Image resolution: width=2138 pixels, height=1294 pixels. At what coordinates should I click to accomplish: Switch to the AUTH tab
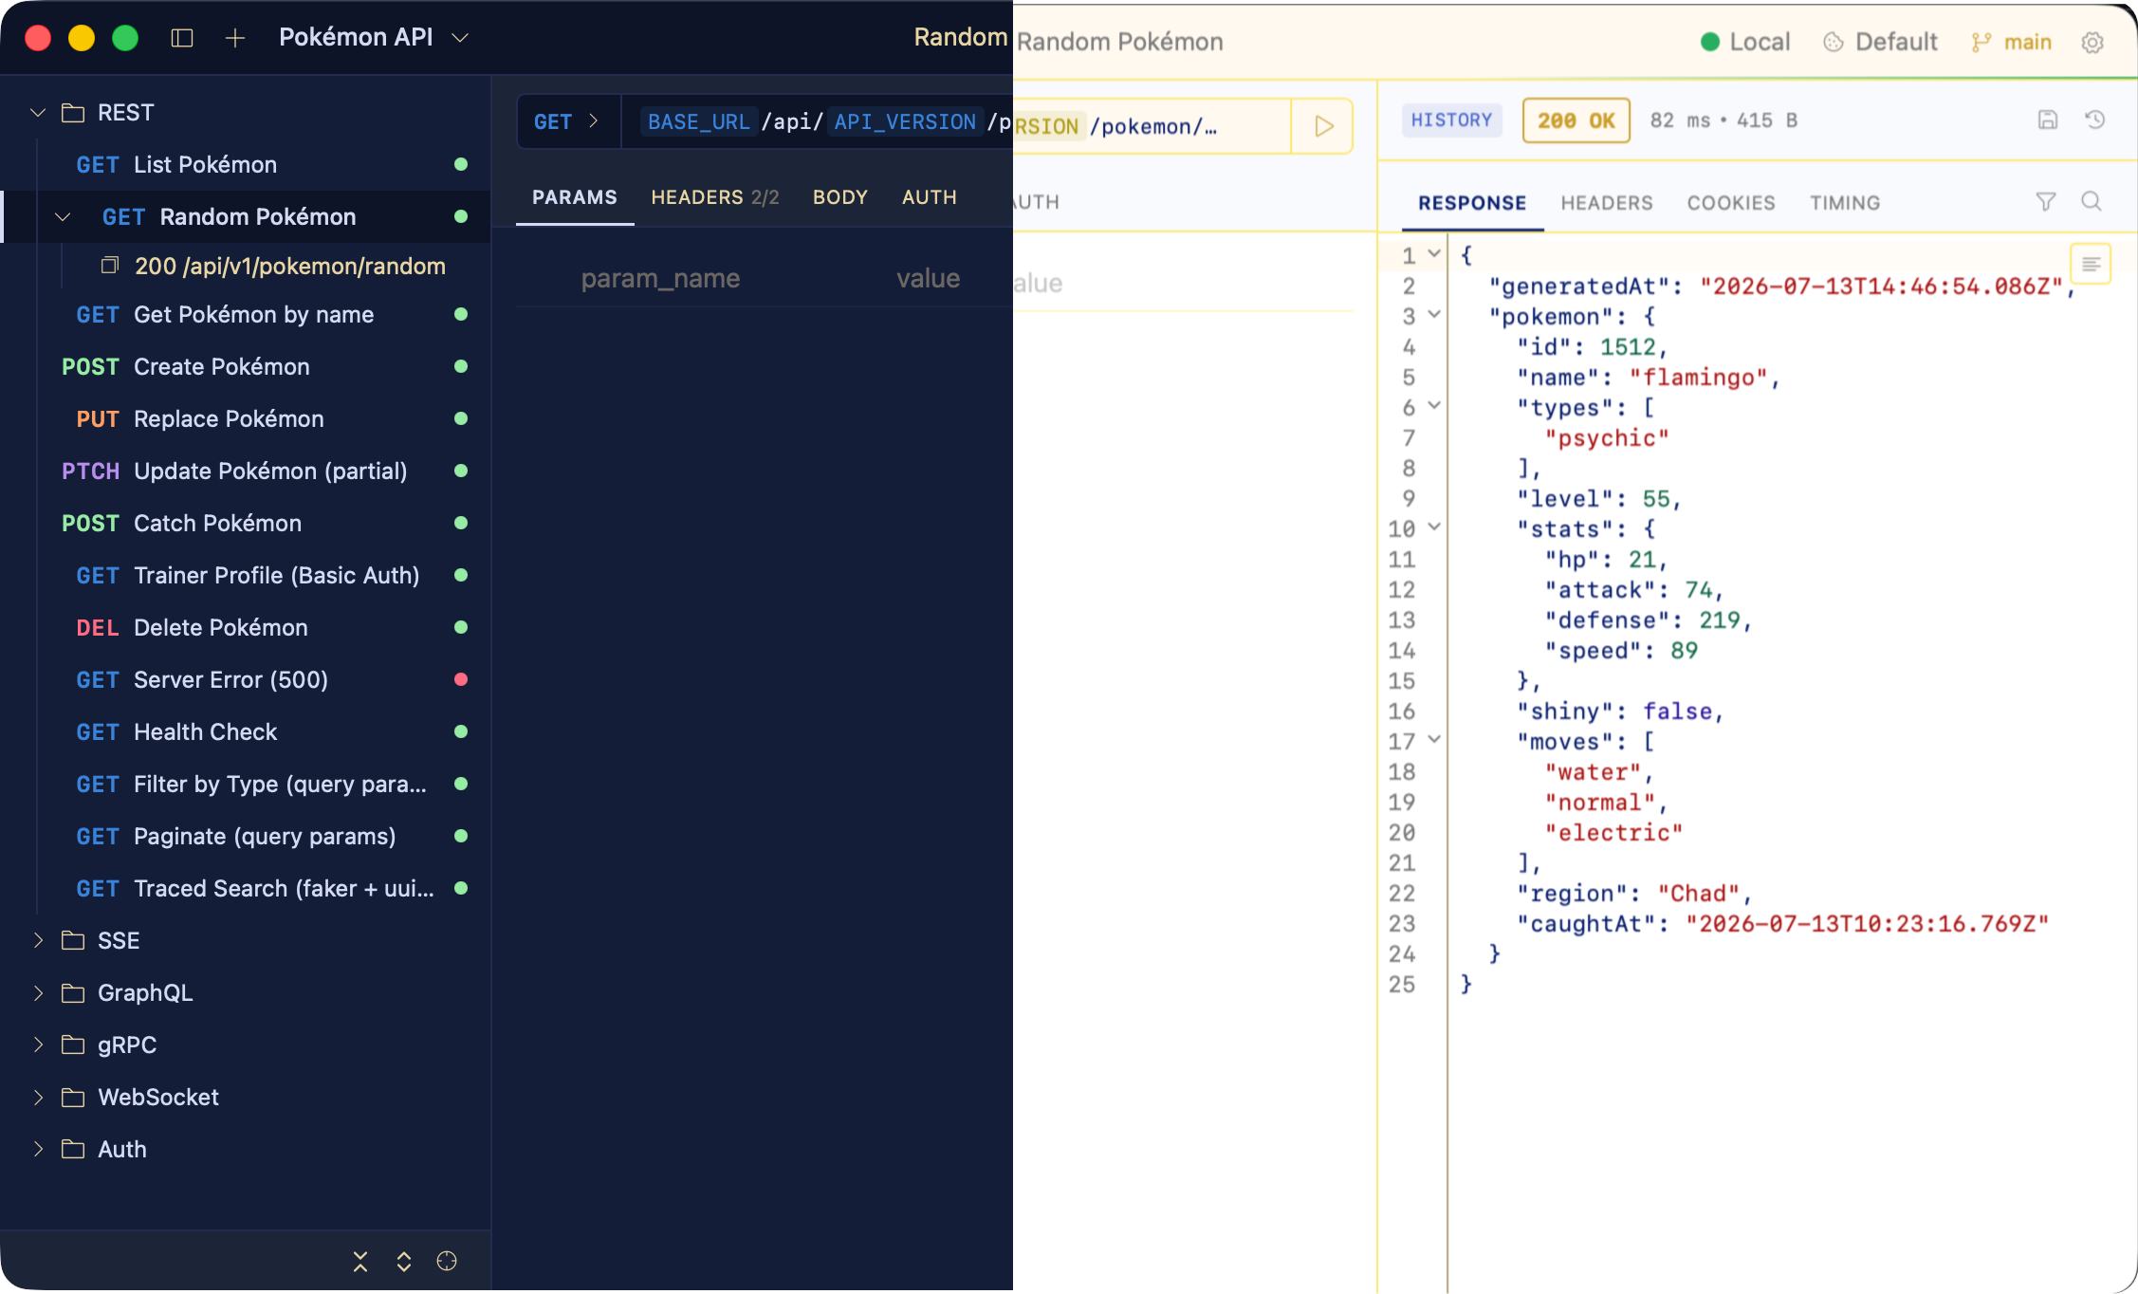[930, 197]
